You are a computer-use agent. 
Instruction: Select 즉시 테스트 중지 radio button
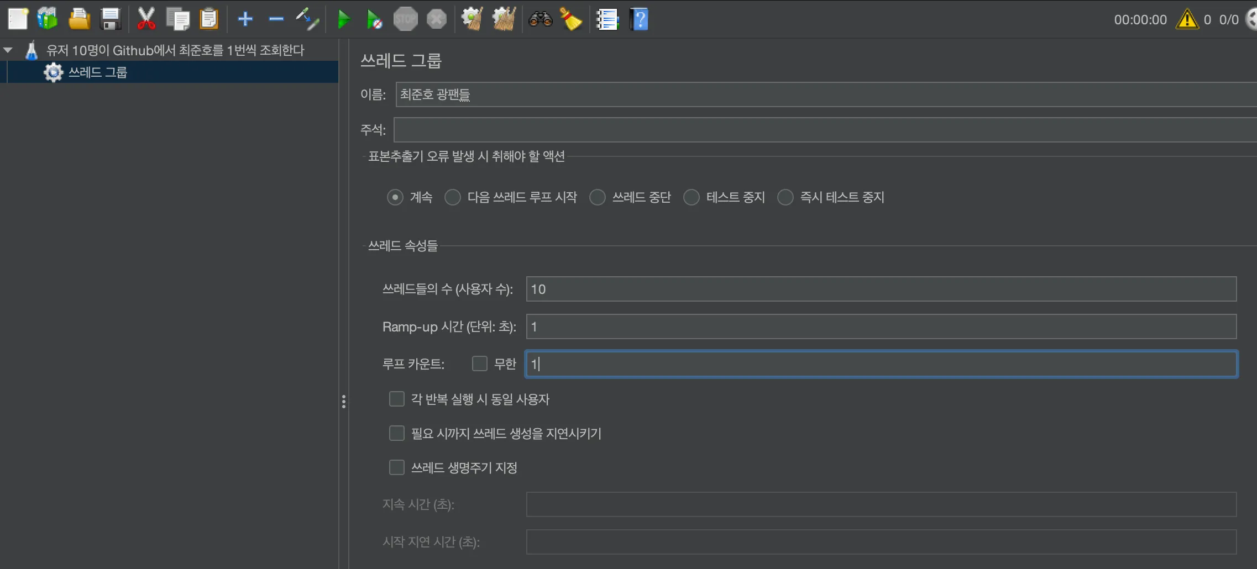(785, 197)
